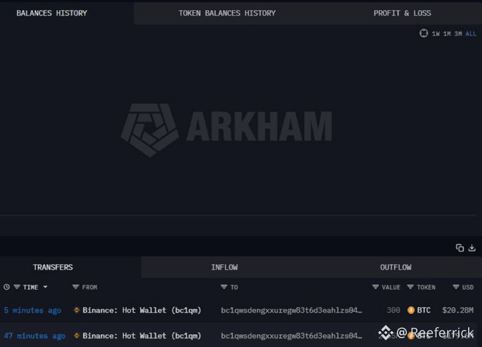Click the TIME column header label
This screenshot has height=347, width=482.
(30, 287)
